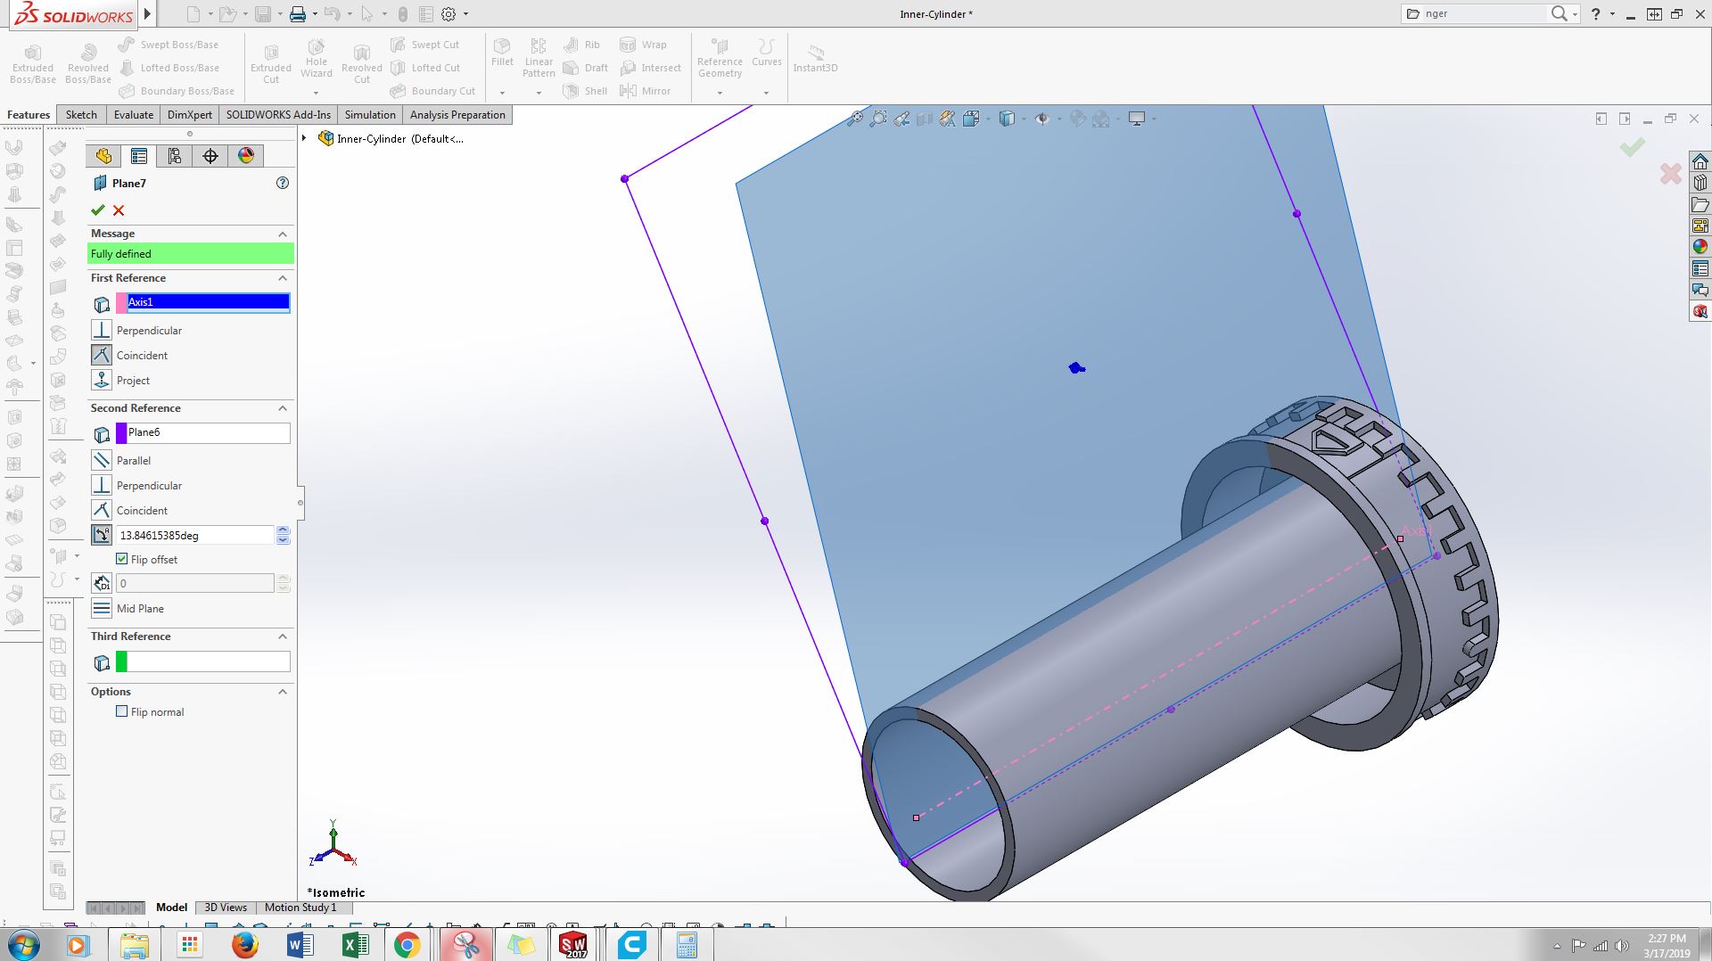Cancel Plane7 with the red X
Image resolution: width=1712 pixels, height=961 pixels.
(x=119, y=210)
